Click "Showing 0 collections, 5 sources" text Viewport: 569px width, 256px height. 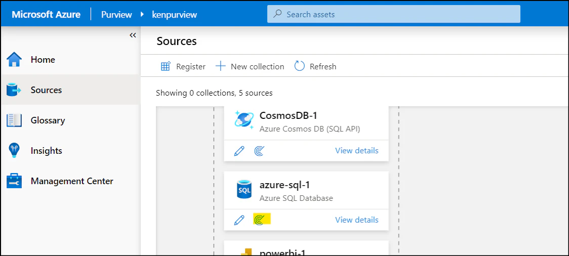pyautogui.click(x=214, y=93)
